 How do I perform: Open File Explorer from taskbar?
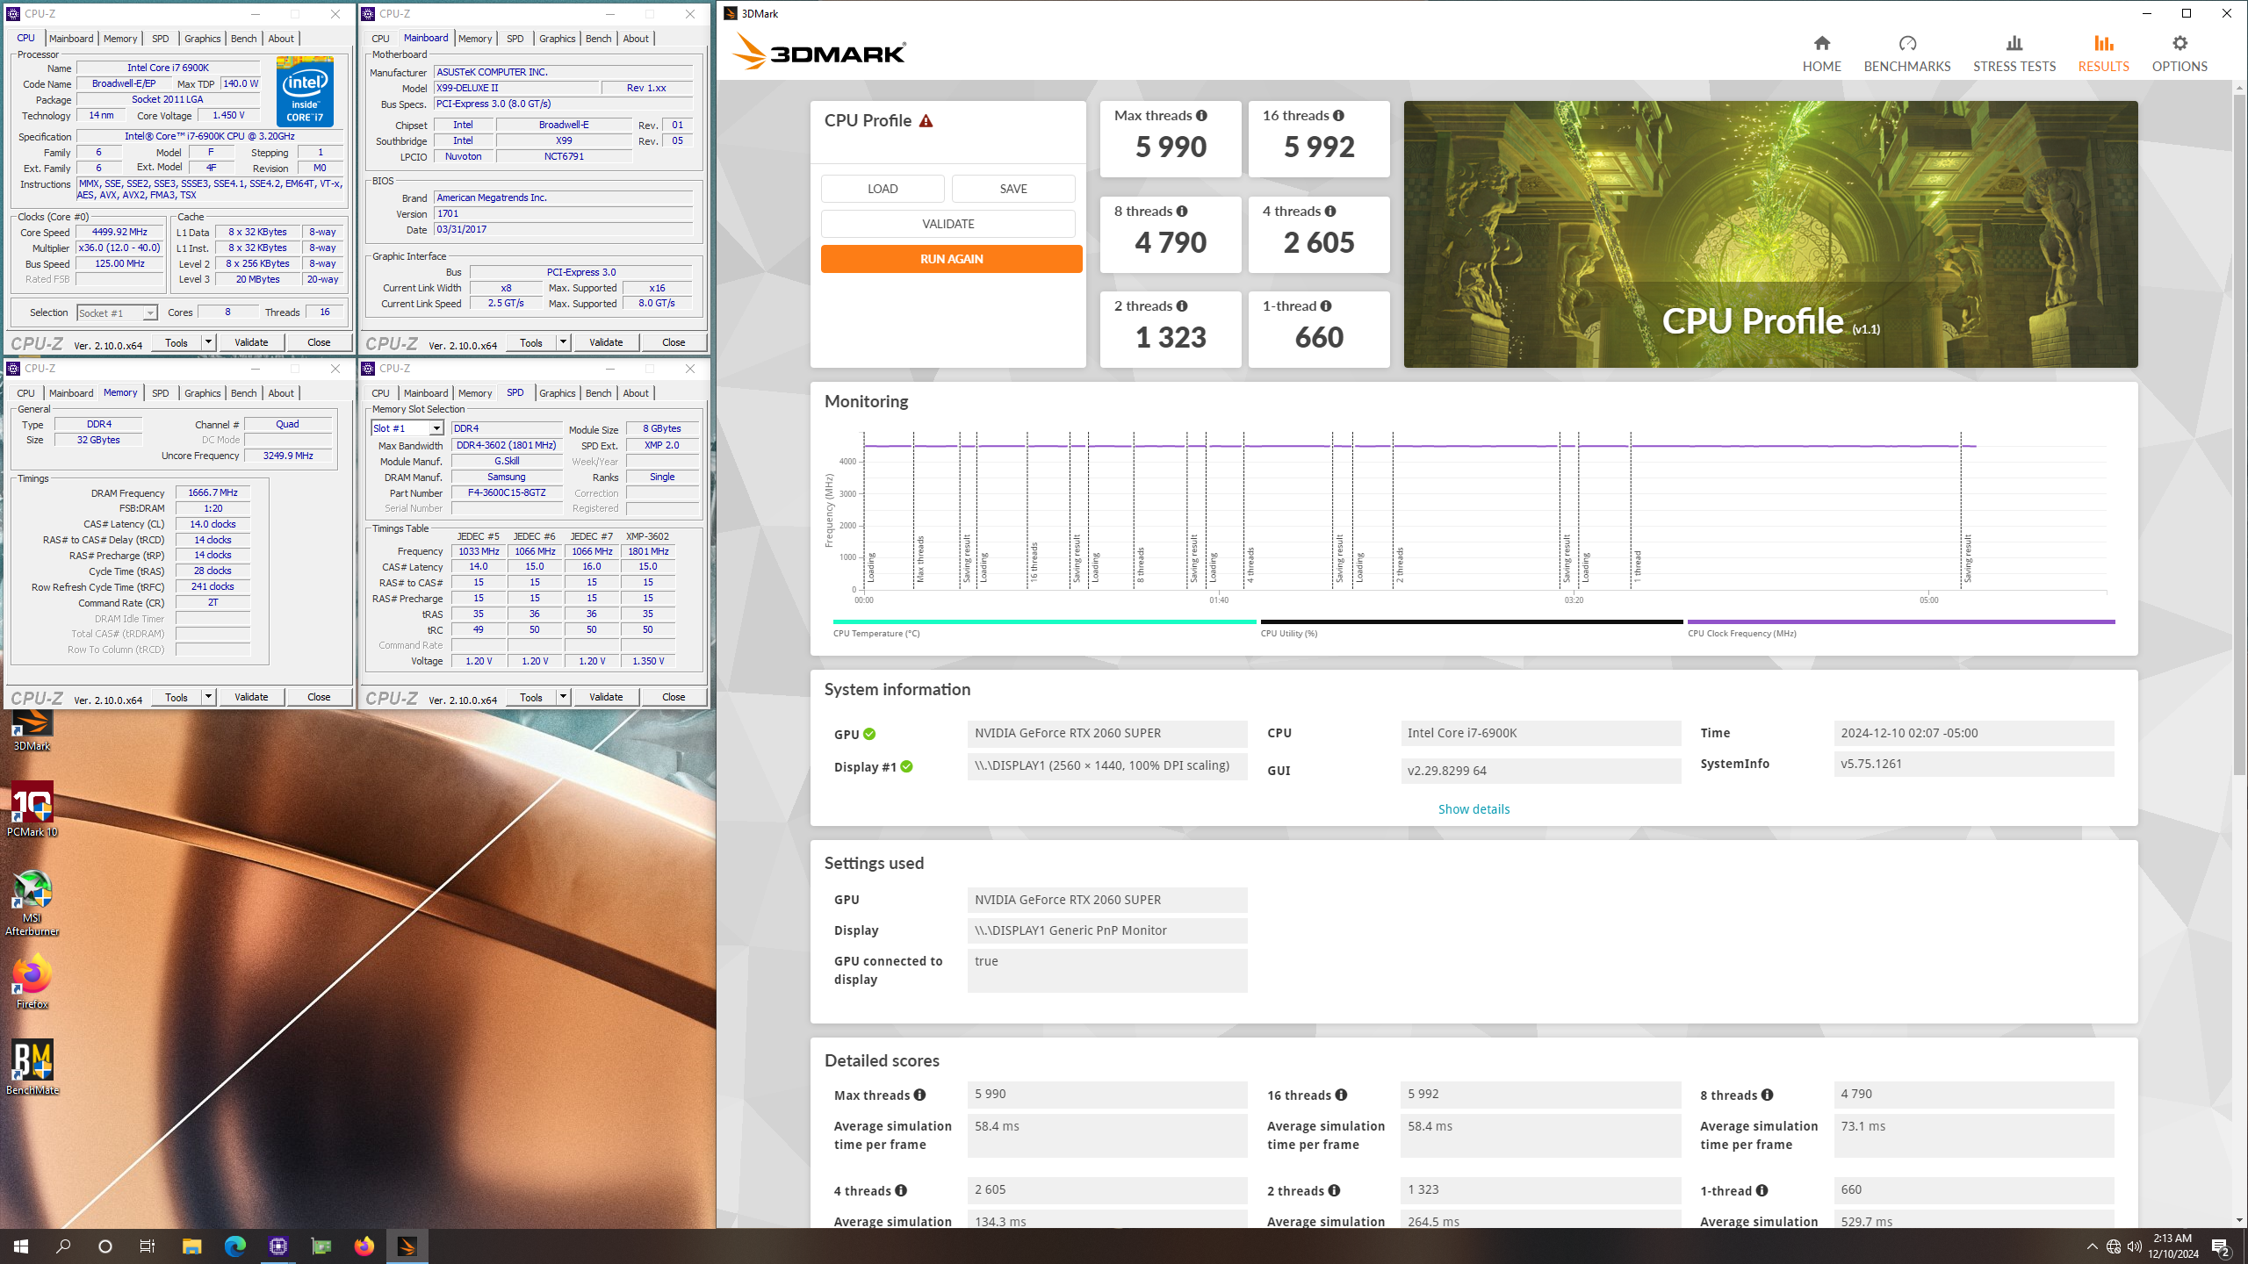(x=191, y=1246)
